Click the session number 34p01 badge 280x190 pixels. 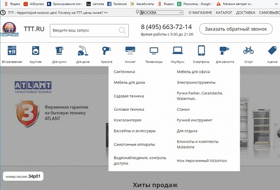(23, 176)
